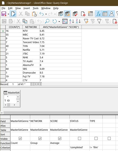Select the ID field in MasterlistGenre table
The width and height of the screenshot is (118, 151).
click(8, 101)
